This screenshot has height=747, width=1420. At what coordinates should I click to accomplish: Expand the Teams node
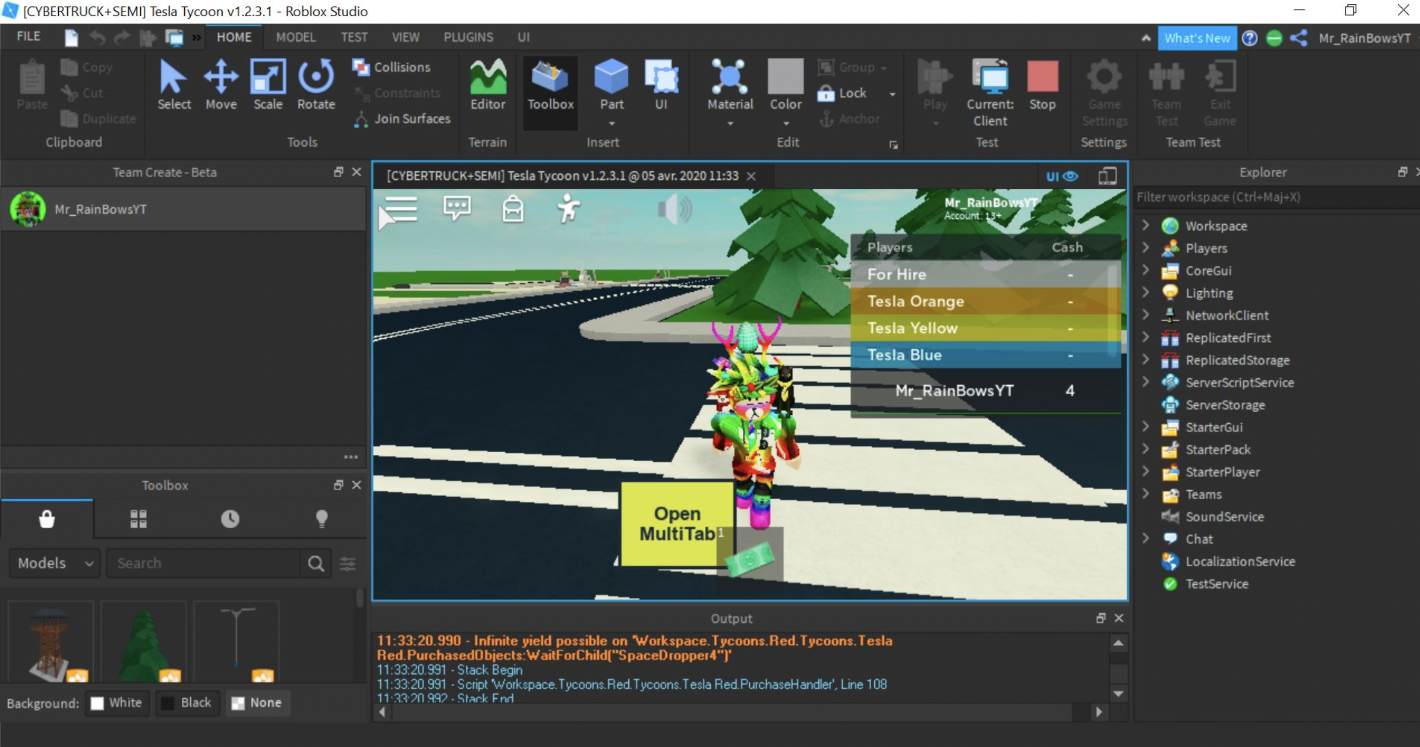pyautogui.click(x=1145, y=494)
